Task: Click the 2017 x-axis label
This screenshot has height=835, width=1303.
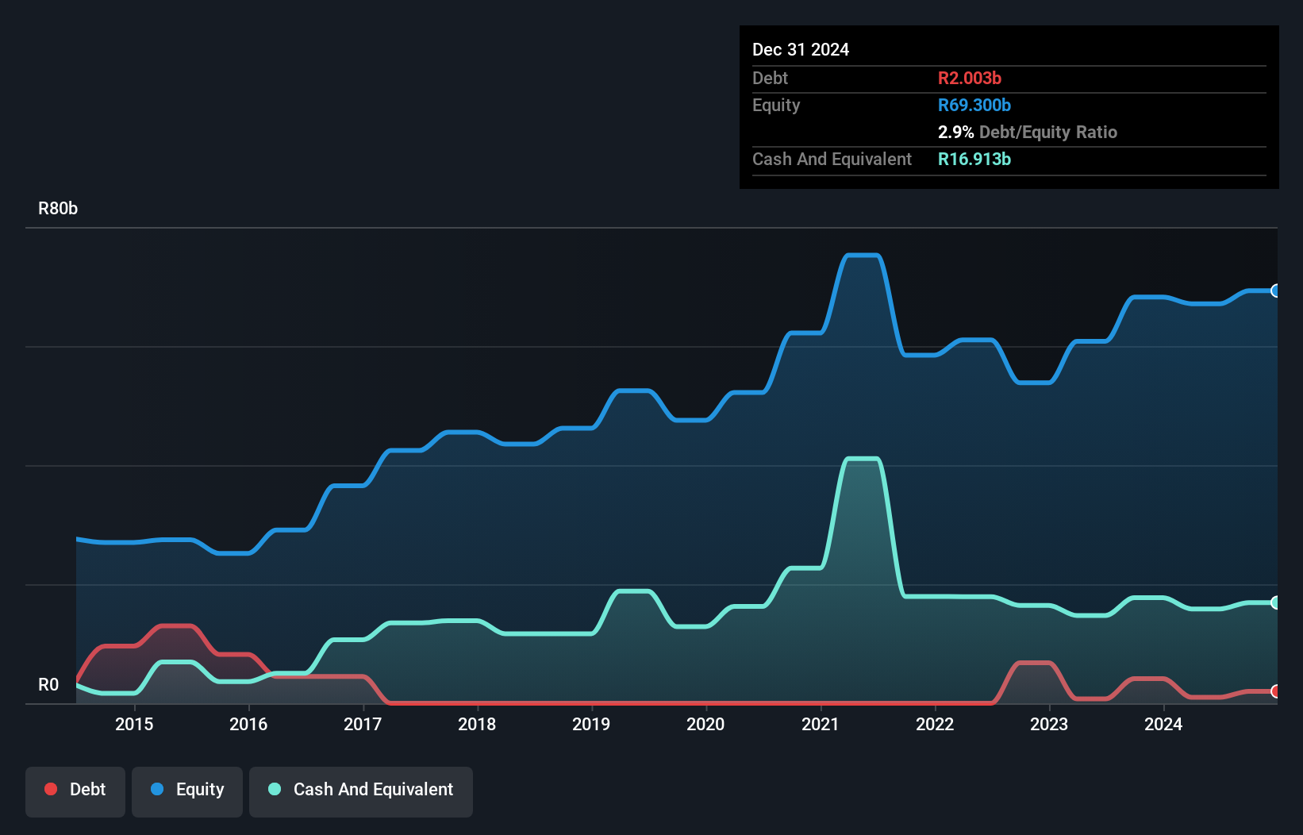Action: [363, 724]
